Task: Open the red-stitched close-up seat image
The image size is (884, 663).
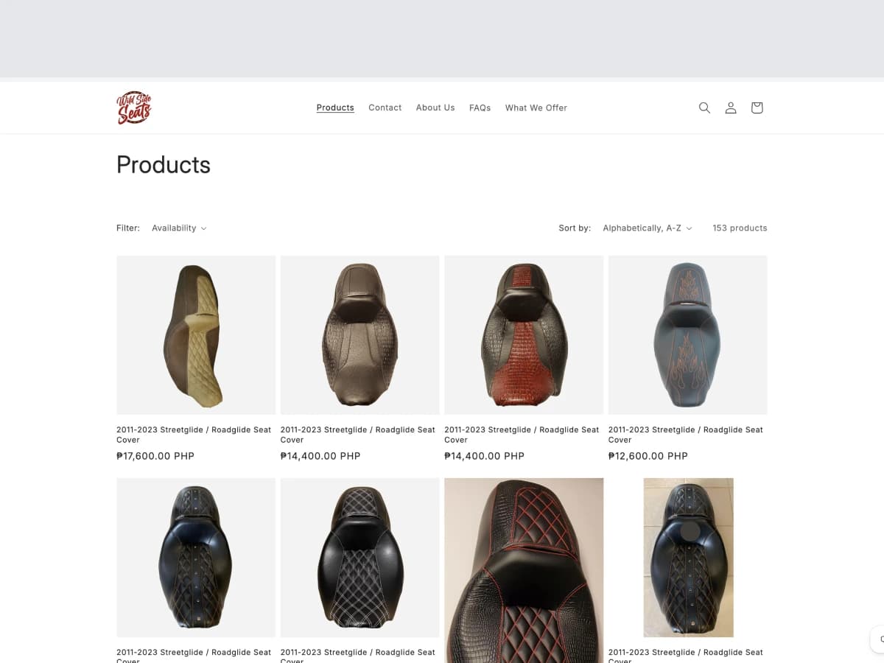Action: click(524, 570)
